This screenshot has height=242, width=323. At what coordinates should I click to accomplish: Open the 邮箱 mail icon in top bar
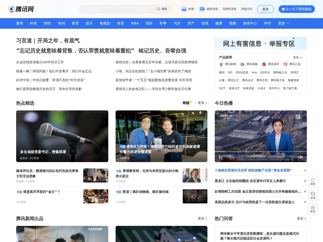click(184, 9)
